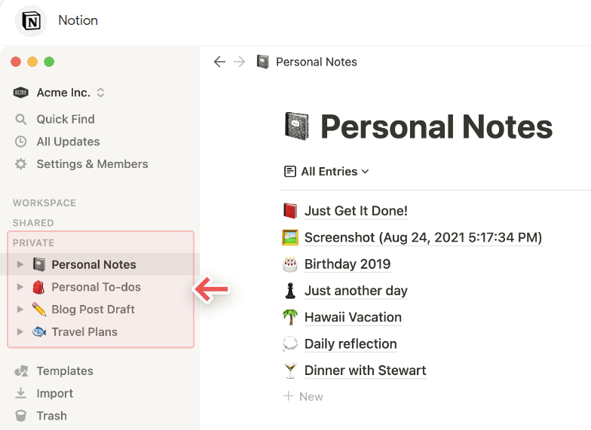Click Personal Notes breadcrumb in top bar

coord(316,62)
